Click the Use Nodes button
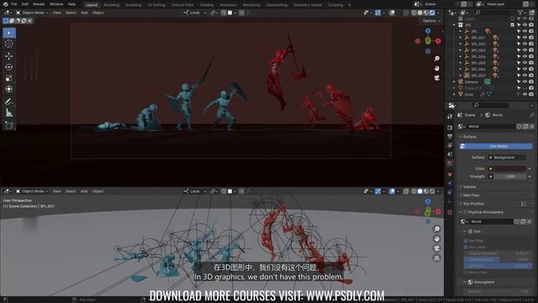Screen dimensions: 538x303 [496, 146]
